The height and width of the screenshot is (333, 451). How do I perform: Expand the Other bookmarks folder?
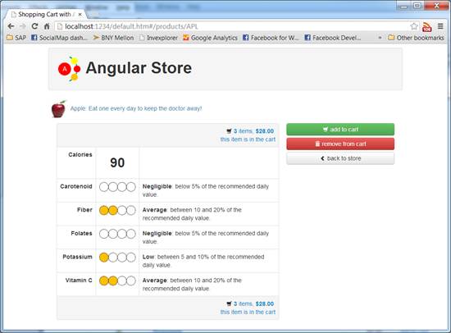pos(416,38)
